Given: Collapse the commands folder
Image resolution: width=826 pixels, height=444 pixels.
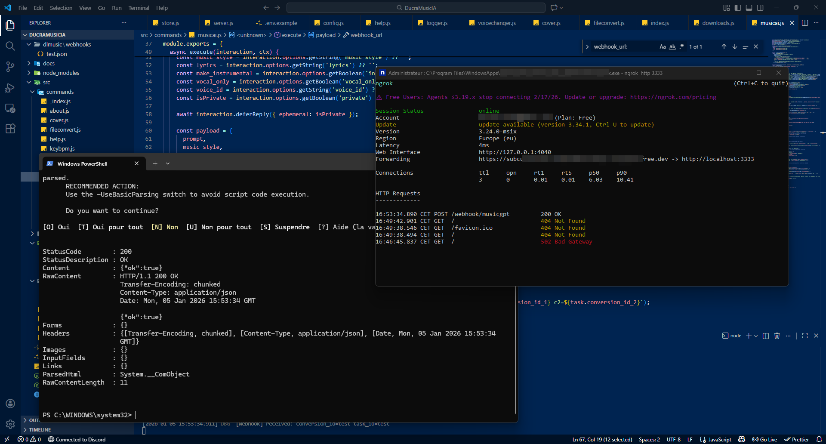Looking at the screenshot, I should click(x=60, y=92).
